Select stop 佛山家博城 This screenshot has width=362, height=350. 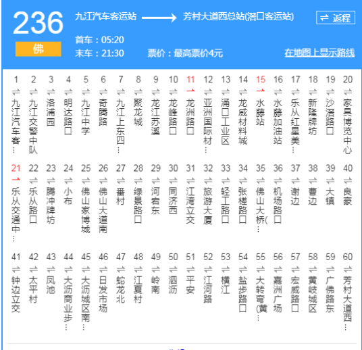(86, 210)
